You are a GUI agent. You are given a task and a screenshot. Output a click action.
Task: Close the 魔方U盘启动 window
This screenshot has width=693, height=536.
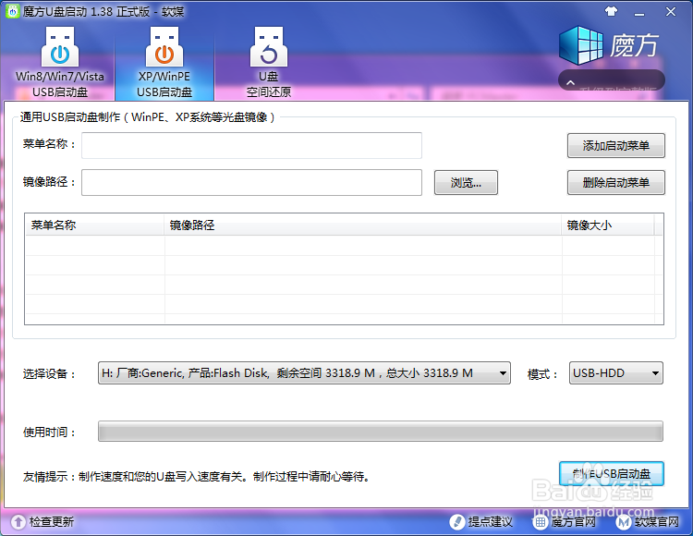point(671,12)
